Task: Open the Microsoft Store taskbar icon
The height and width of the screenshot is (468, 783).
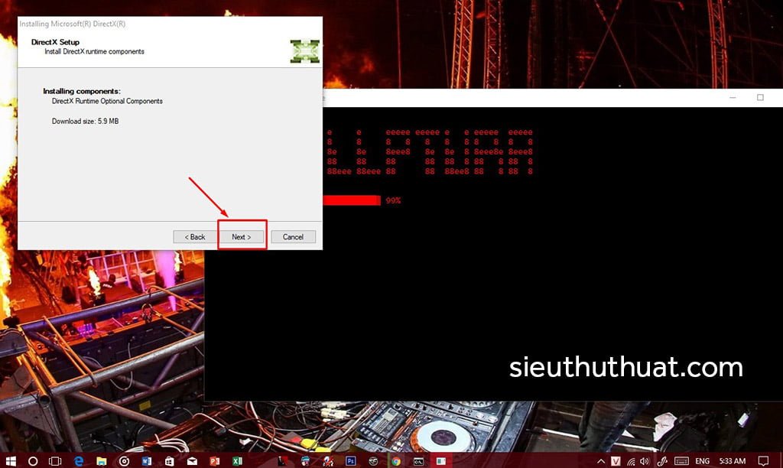Action: (169, 461)
